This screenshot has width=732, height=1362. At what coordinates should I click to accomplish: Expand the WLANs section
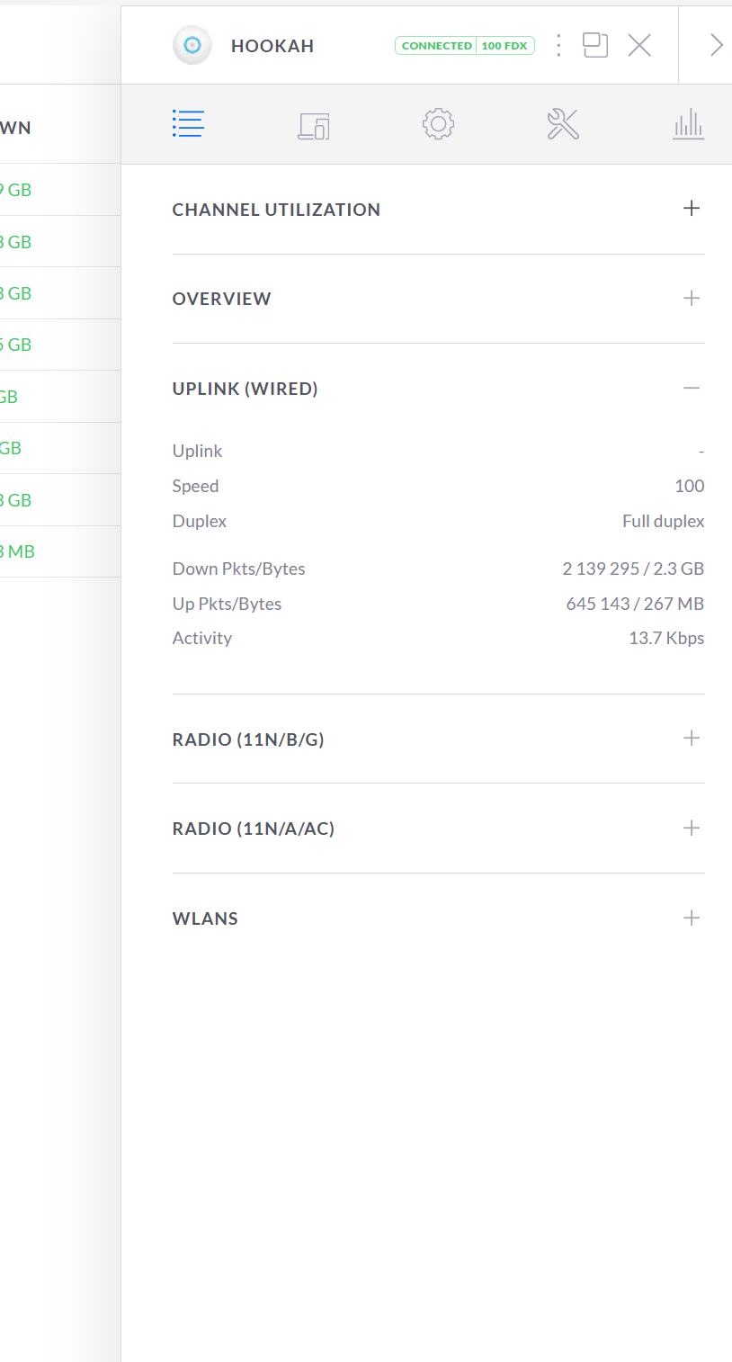(691, 918)
